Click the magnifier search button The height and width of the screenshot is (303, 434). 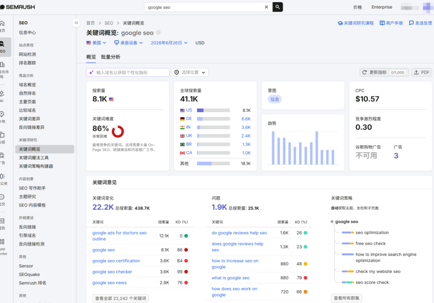278,7
